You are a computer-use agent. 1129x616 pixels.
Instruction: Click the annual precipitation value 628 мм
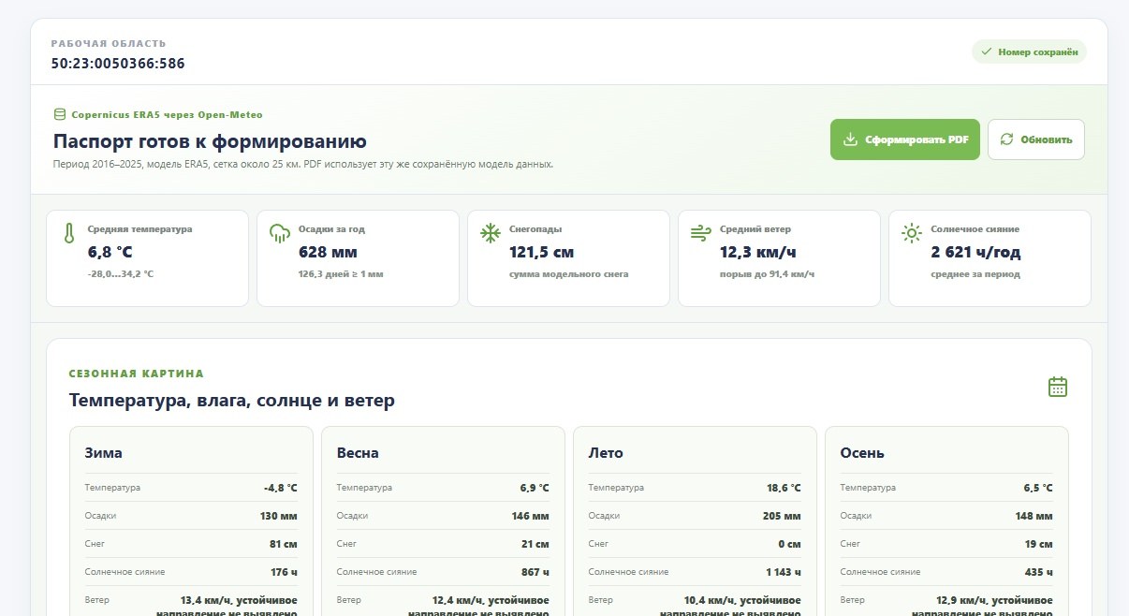pos(328,252)
